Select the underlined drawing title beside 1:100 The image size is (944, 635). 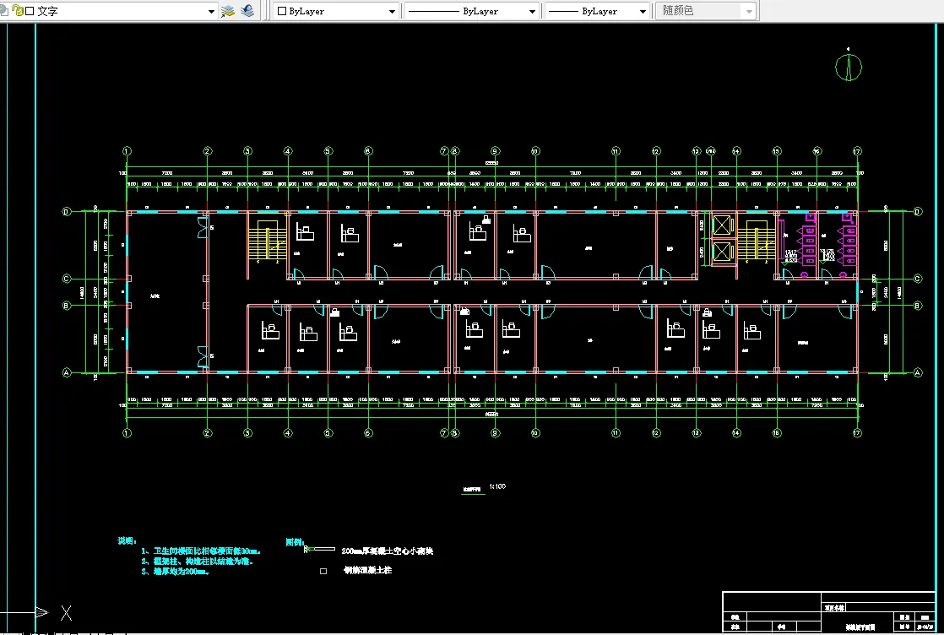pos(473,490)
